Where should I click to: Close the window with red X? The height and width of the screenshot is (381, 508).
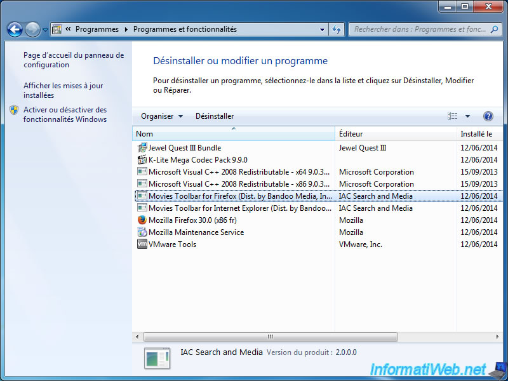488,6
